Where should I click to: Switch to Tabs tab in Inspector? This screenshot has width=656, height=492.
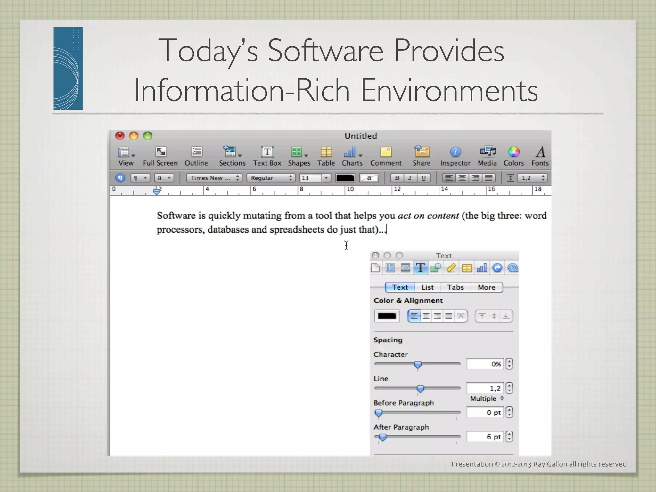pyautogui.click(x=455, y=287)
